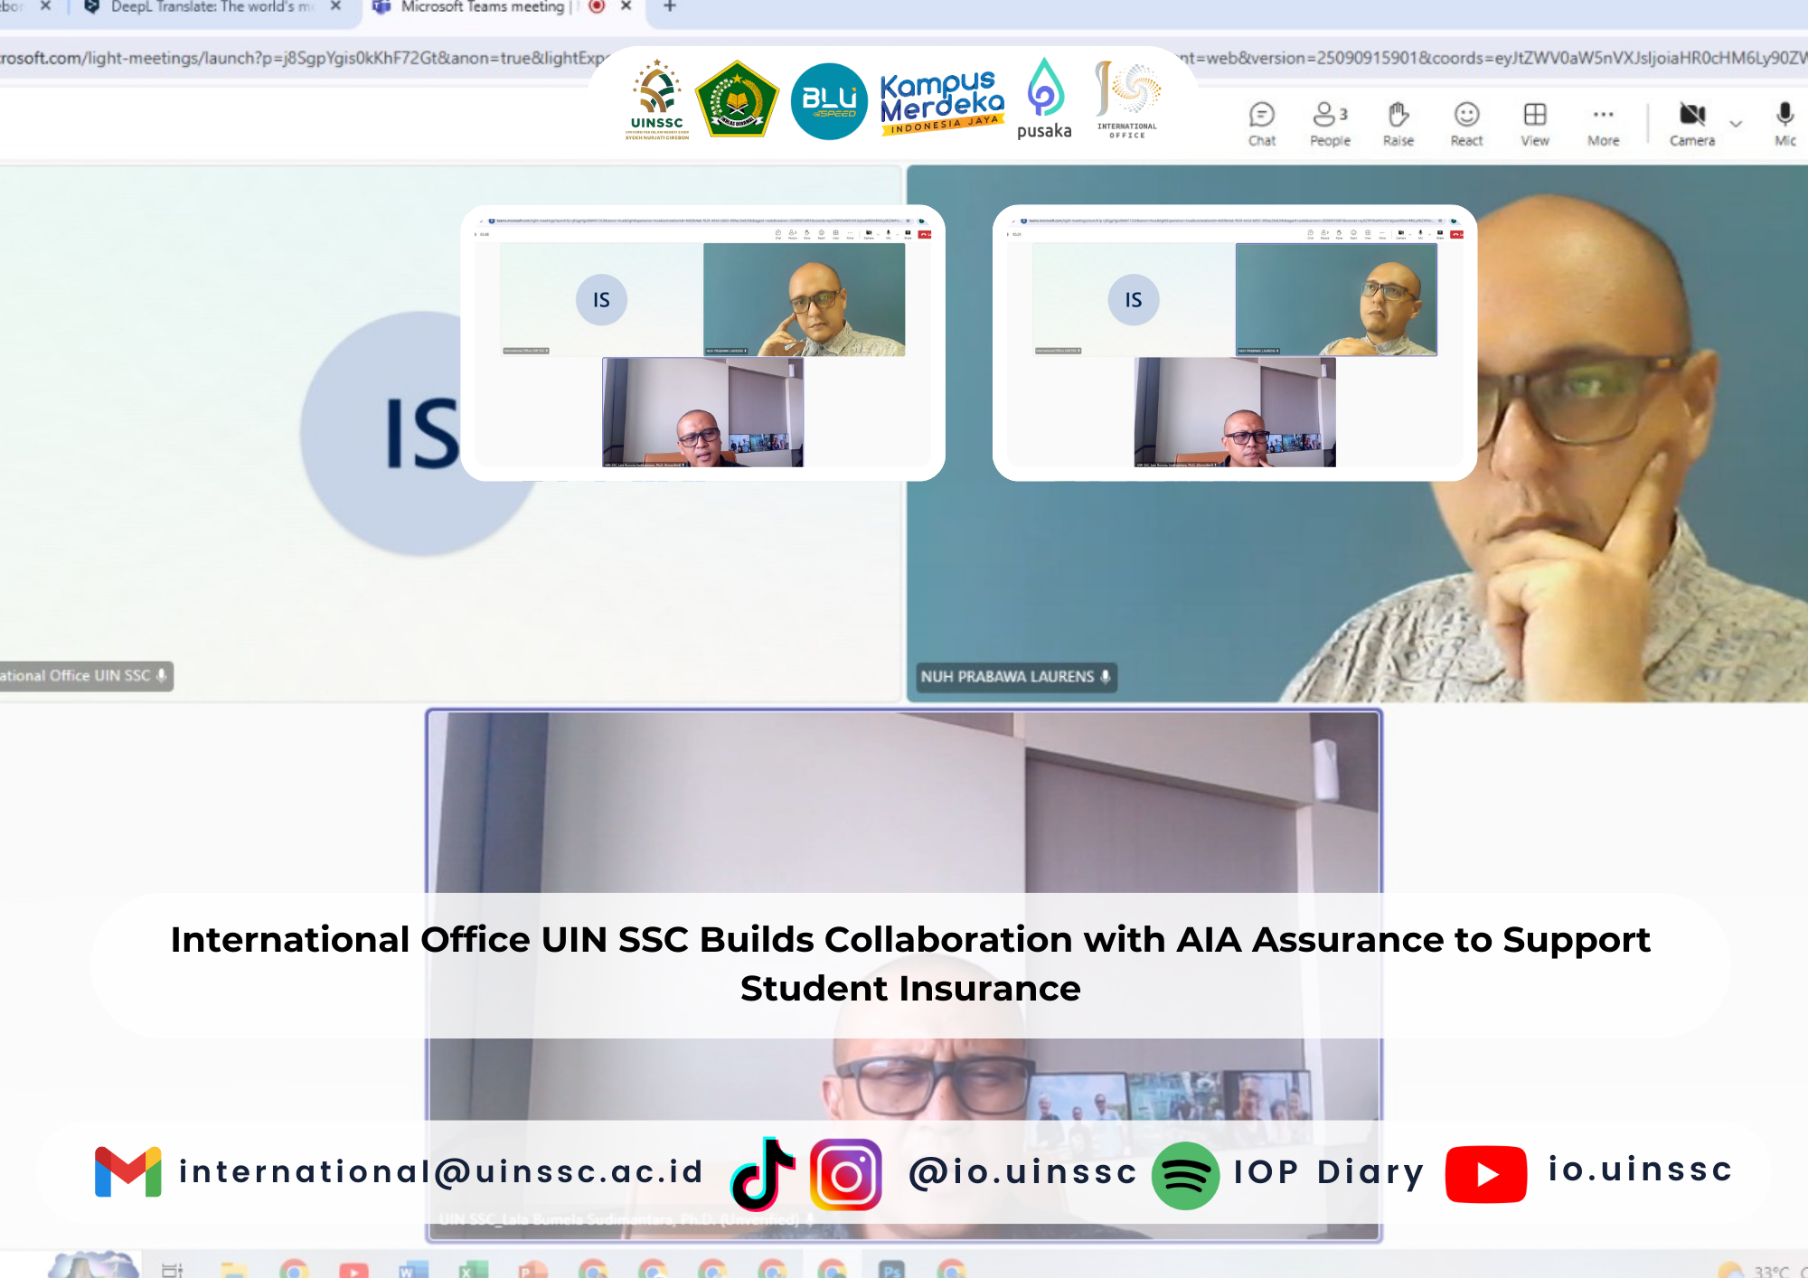Open YouTube from the taskbar

tap(353, 1269)
